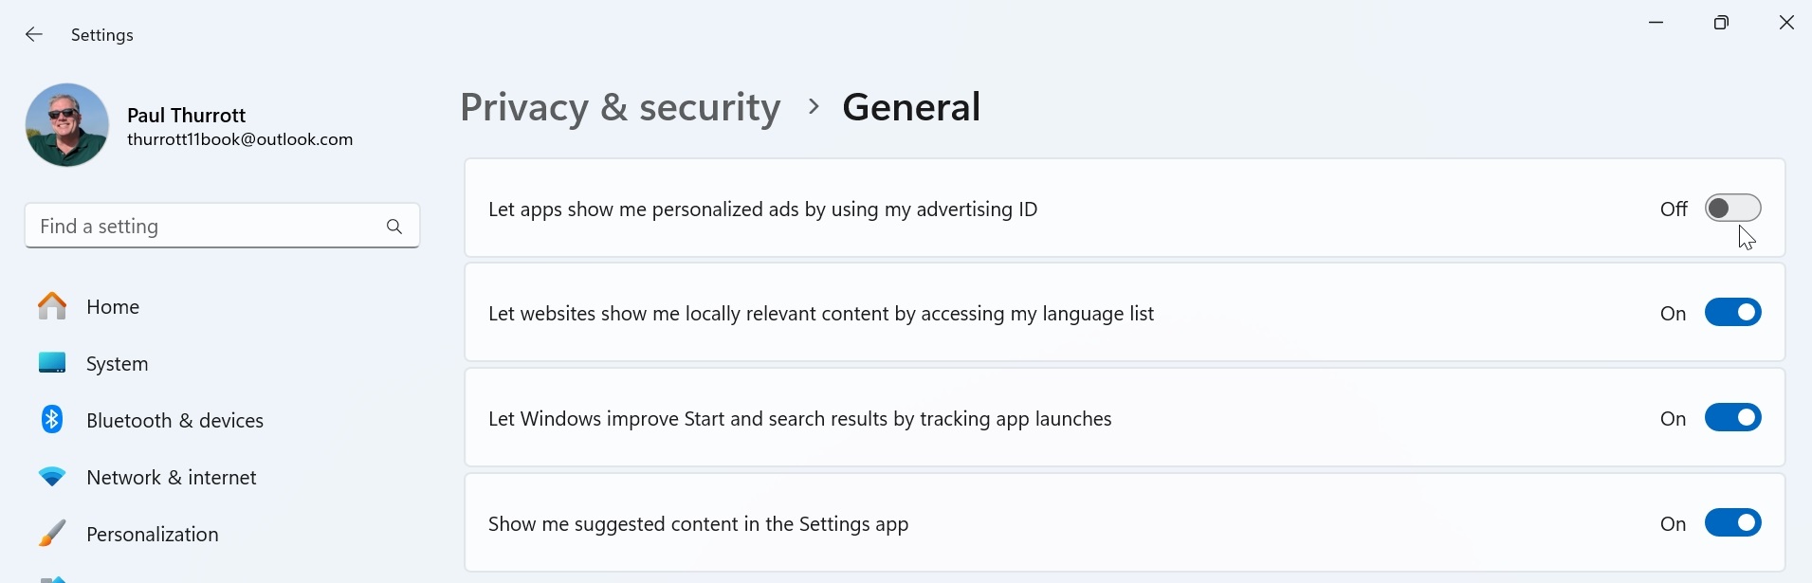Enable the personalized ads advertising ID toggle
Image resolution: width=1812 pixels, height=583 pixels.
click(1732, 208)
